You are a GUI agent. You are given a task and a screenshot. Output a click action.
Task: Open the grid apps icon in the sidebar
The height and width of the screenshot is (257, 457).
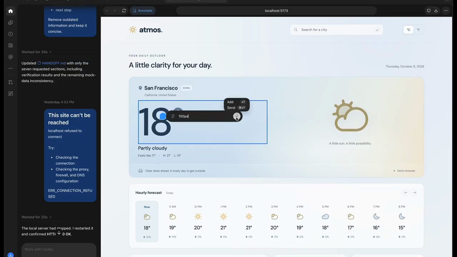click(10, 94)
